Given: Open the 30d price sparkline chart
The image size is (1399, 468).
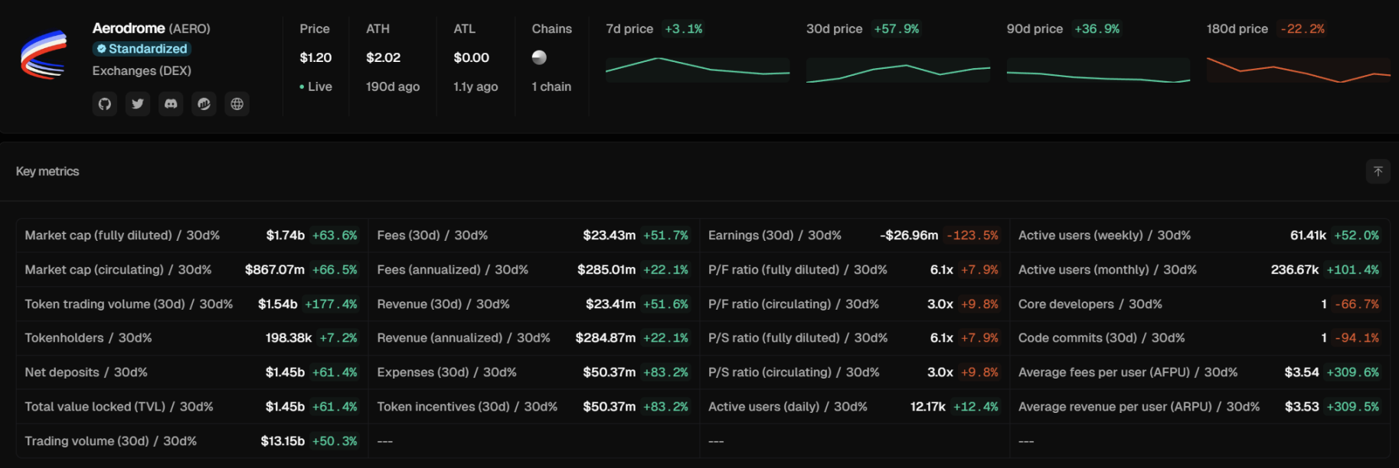Looking at the screenshot, I should click(898, 70).
